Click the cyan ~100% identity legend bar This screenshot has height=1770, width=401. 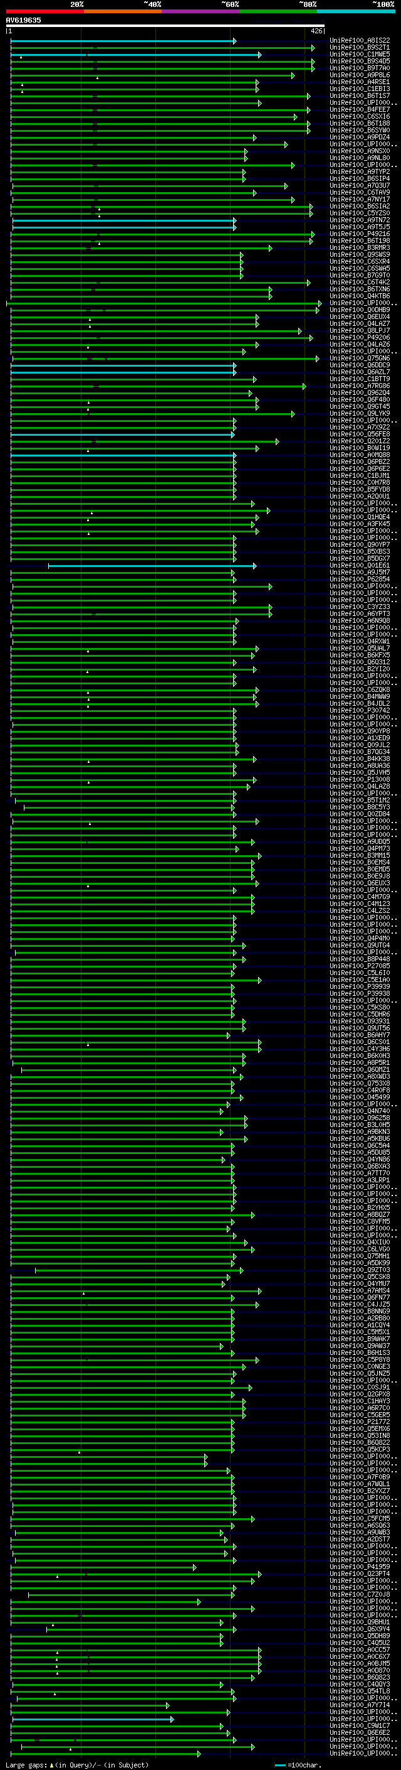pos(357,11)
